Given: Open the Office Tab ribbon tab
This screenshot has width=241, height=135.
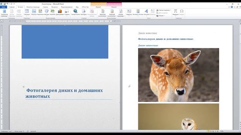Looking at the screenshot, I should pos(85,7).
